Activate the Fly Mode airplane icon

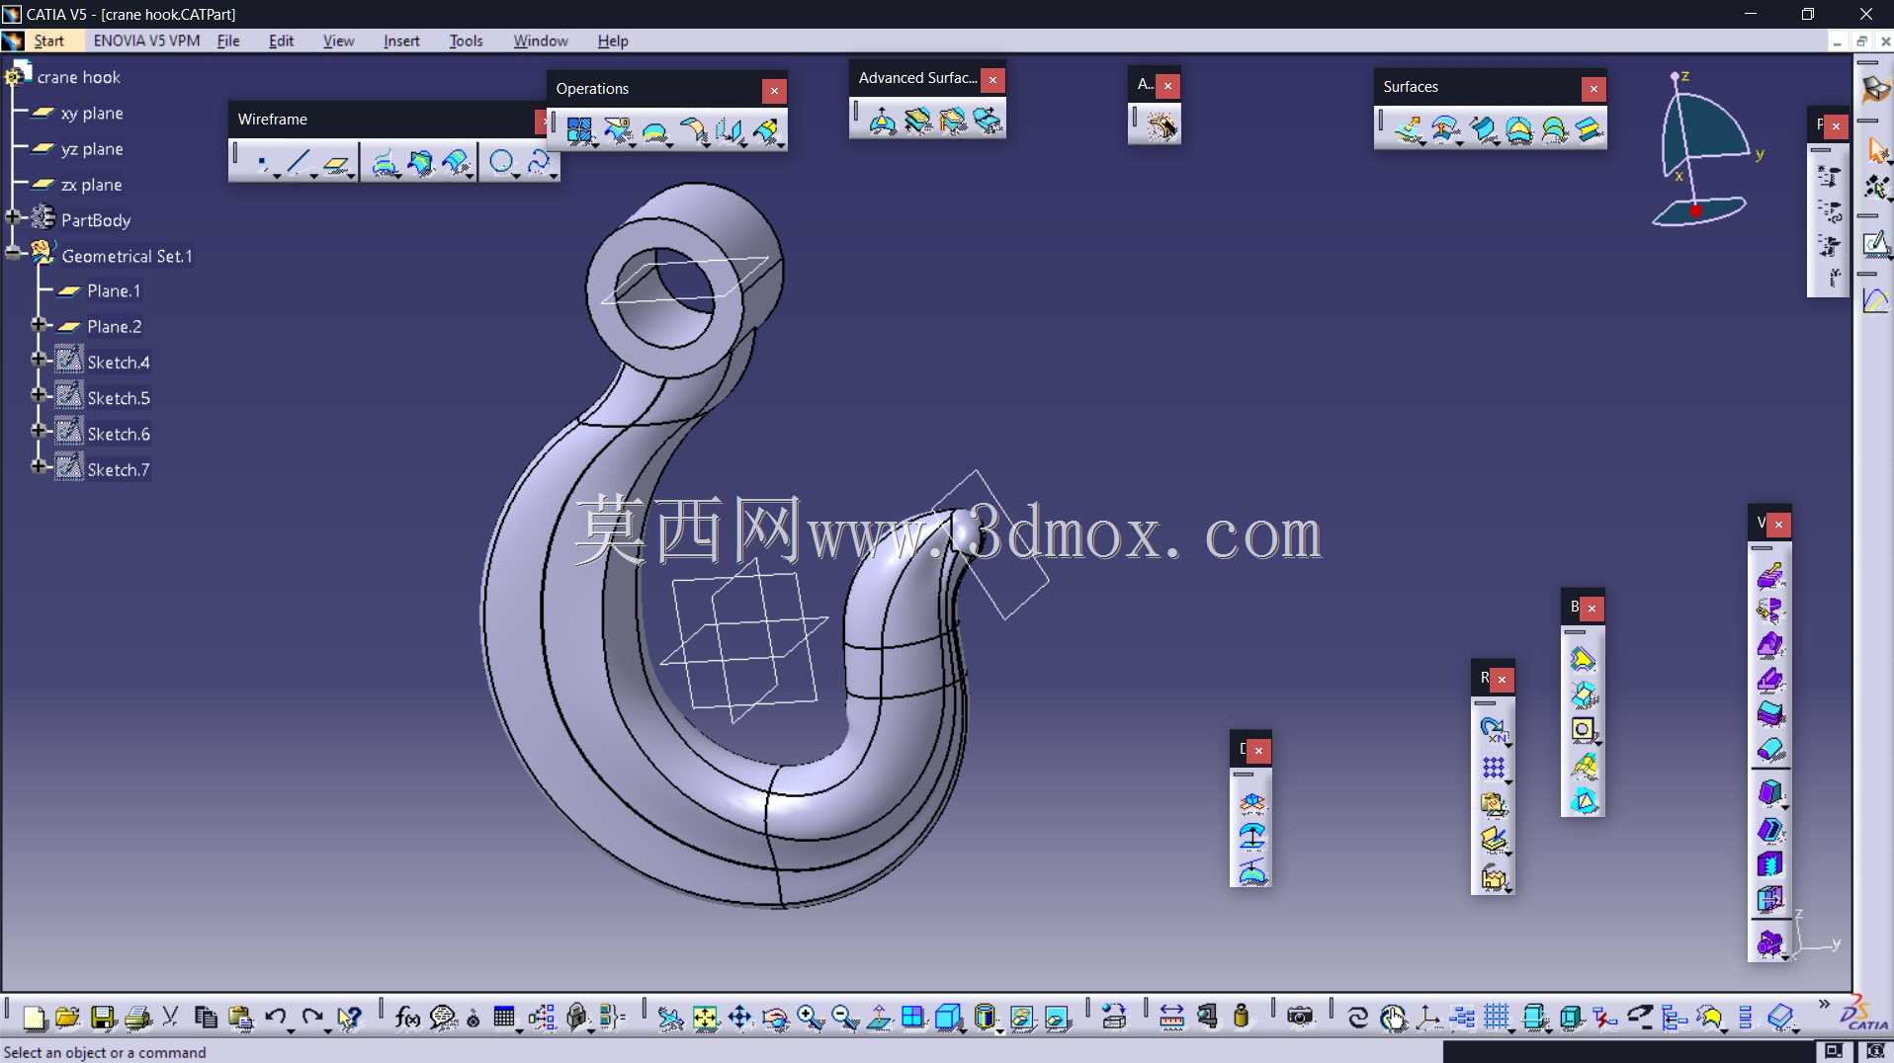(670, 1018)
